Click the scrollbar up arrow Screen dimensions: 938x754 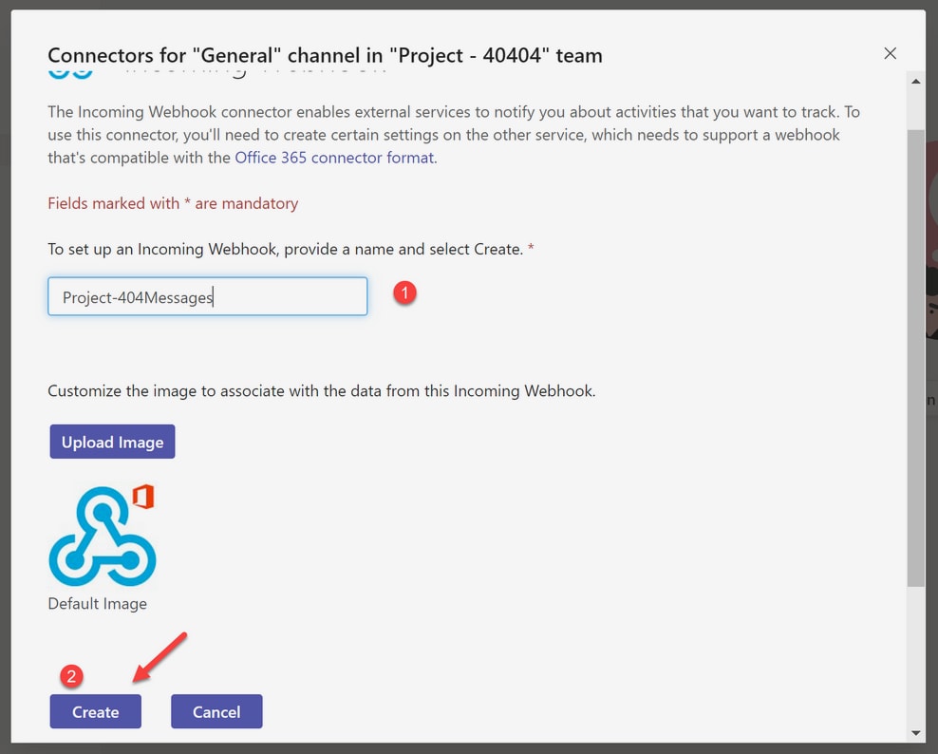[x=916, y=82]
